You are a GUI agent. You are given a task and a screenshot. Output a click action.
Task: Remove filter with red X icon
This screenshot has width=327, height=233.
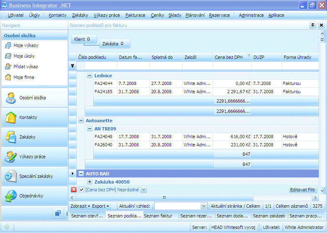click(x=74, y=190)
